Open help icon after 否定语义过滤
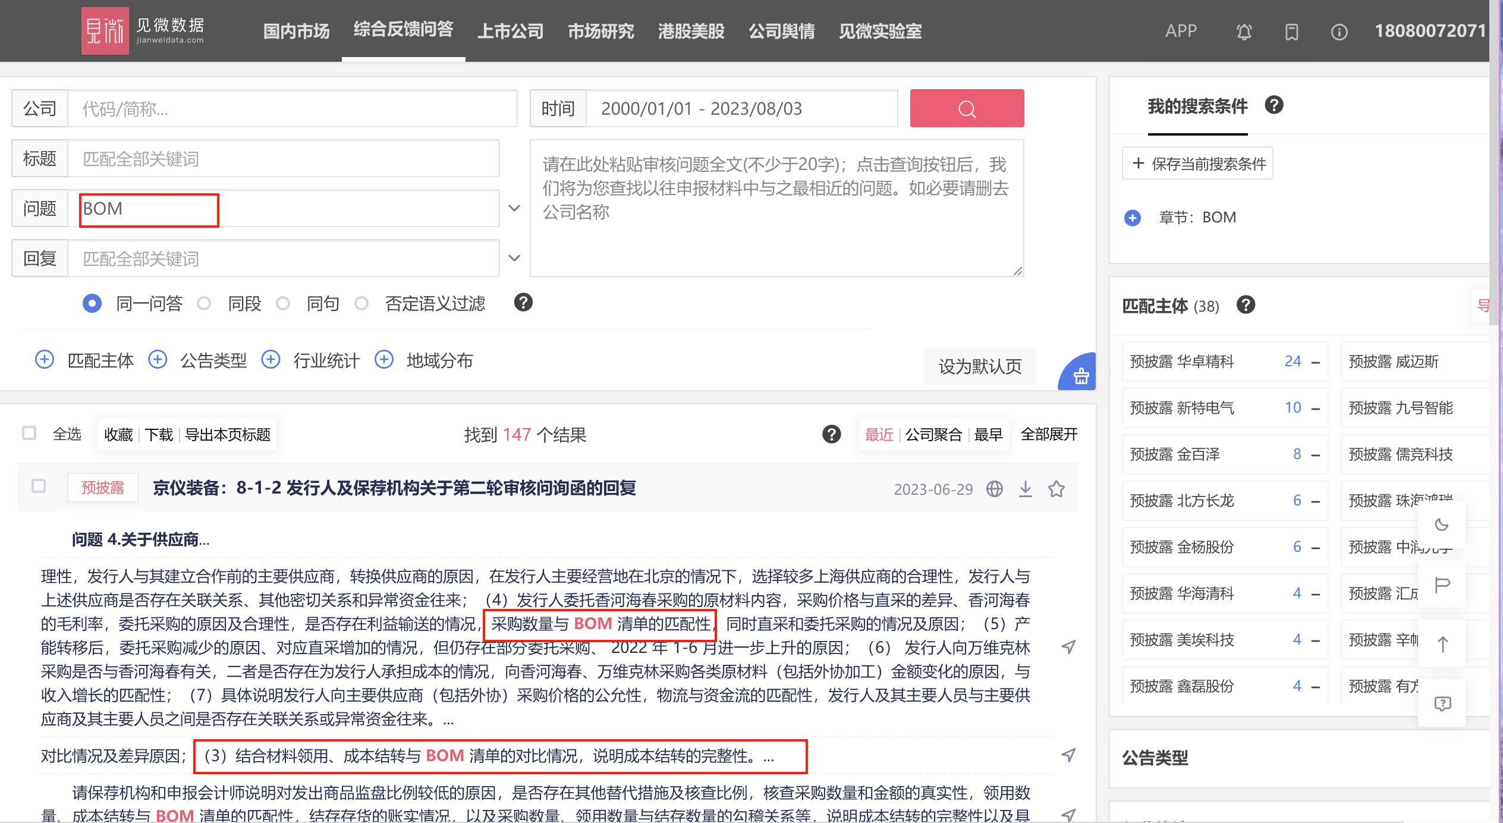Screen dimensions: 1503x823 pos(523,302)
